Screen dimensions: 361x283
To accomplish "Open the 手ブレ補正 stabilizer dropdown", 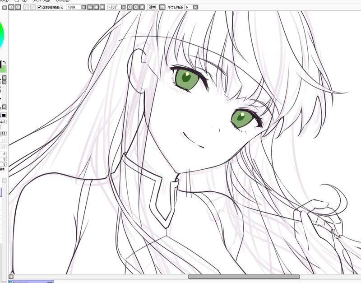I will tap(195, 7).
